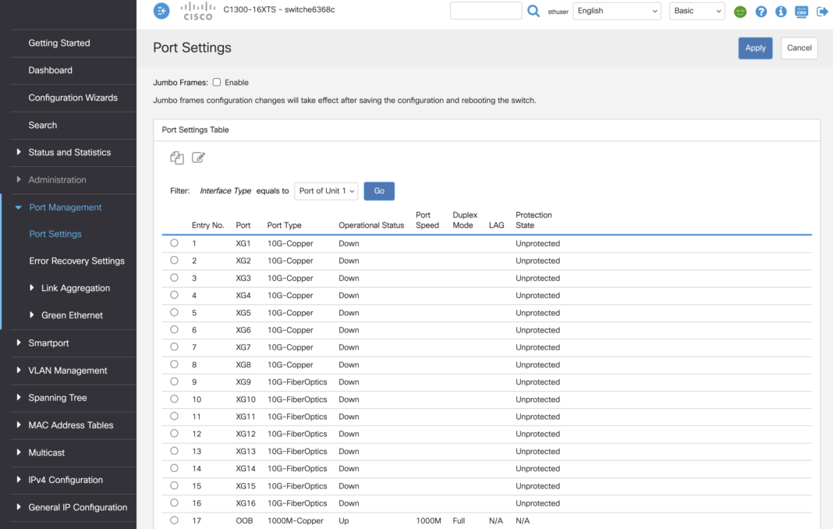This screenshot has height=529, width=833.
Task: Click the XG16 port cell
Action: tap(246, 503)
